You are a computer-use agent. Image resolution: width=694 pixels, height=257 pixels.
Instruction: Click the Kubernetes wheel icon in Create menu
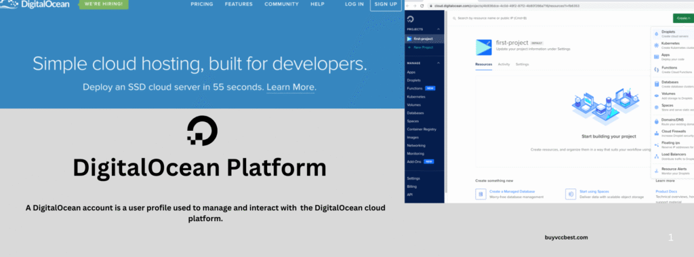tap(656, 45)
